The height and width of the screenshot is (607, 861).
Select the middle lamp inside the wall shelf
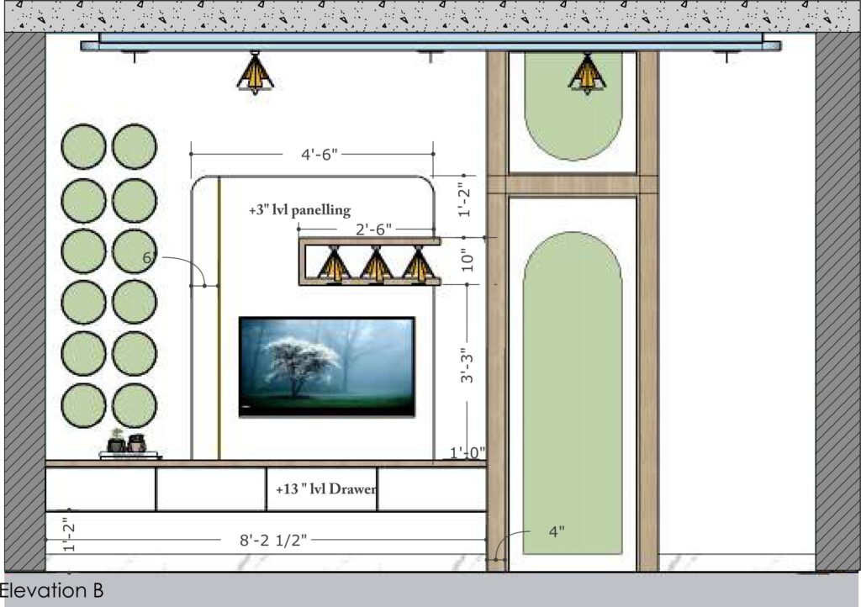coord(376,265)
